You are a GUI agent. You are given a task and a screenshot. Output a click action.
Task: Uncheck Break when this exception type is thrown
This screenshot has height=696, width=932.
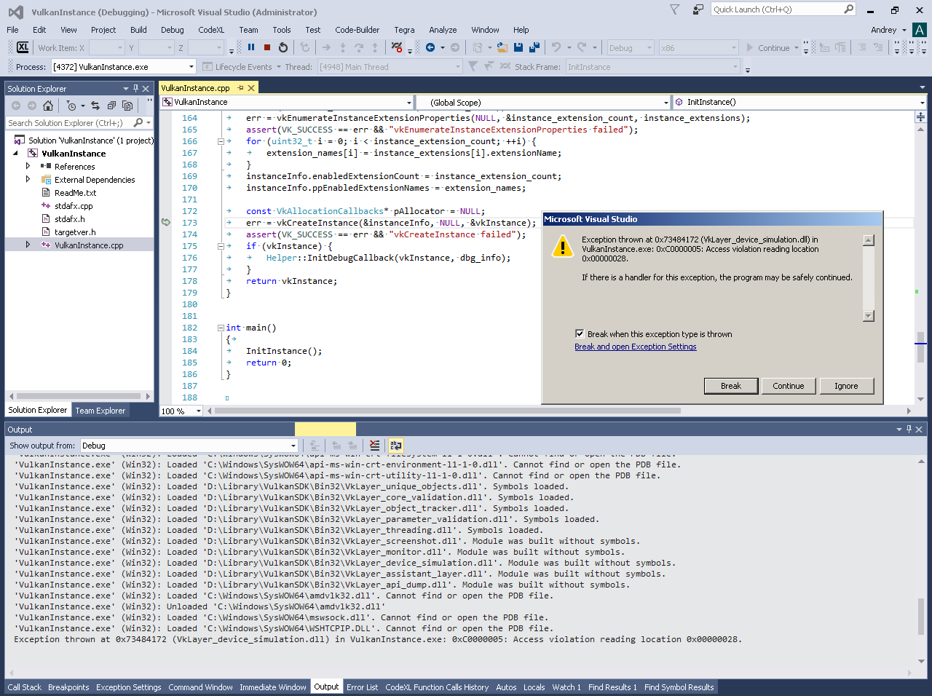pyautogui.click(x=580, y=334)
